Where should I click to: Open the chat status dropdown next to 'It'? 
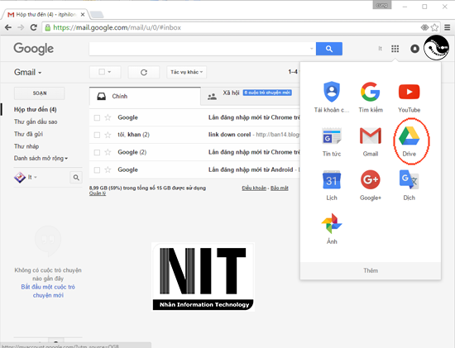pos(36,177)
